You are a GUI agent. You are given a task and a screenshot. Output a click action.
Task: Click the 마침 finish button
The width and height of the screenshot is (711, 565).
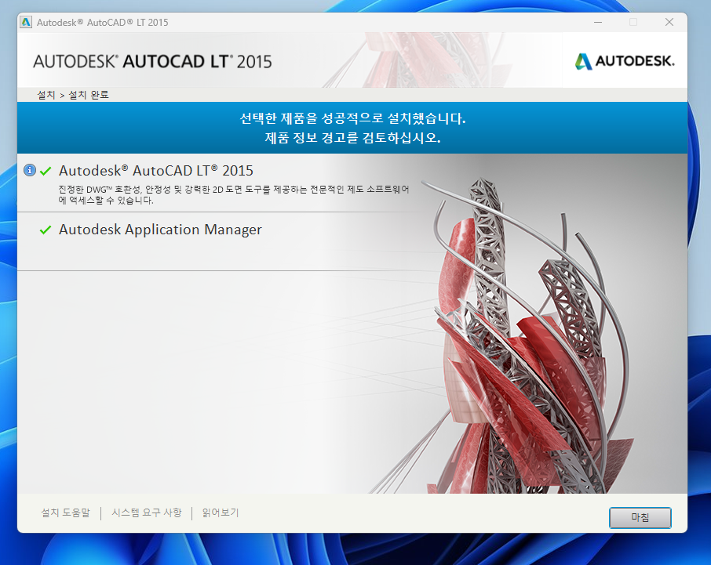[x=640, y=517]
